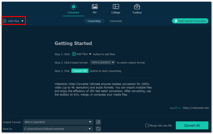Viewport: 213px width, 134px height.
Task: Click the Convert All button in Step 3
Action: (x=80, y=71)
